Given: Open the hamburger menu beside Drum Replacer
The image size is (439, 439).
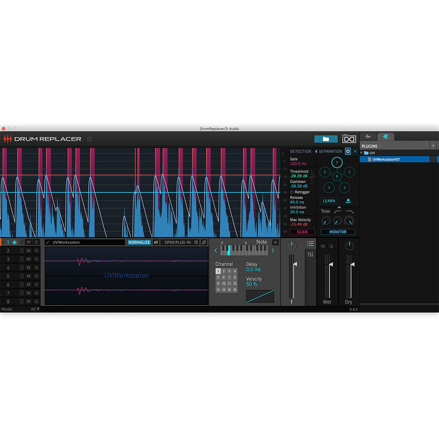Looking at the screenshot, I should pos(90,139).
